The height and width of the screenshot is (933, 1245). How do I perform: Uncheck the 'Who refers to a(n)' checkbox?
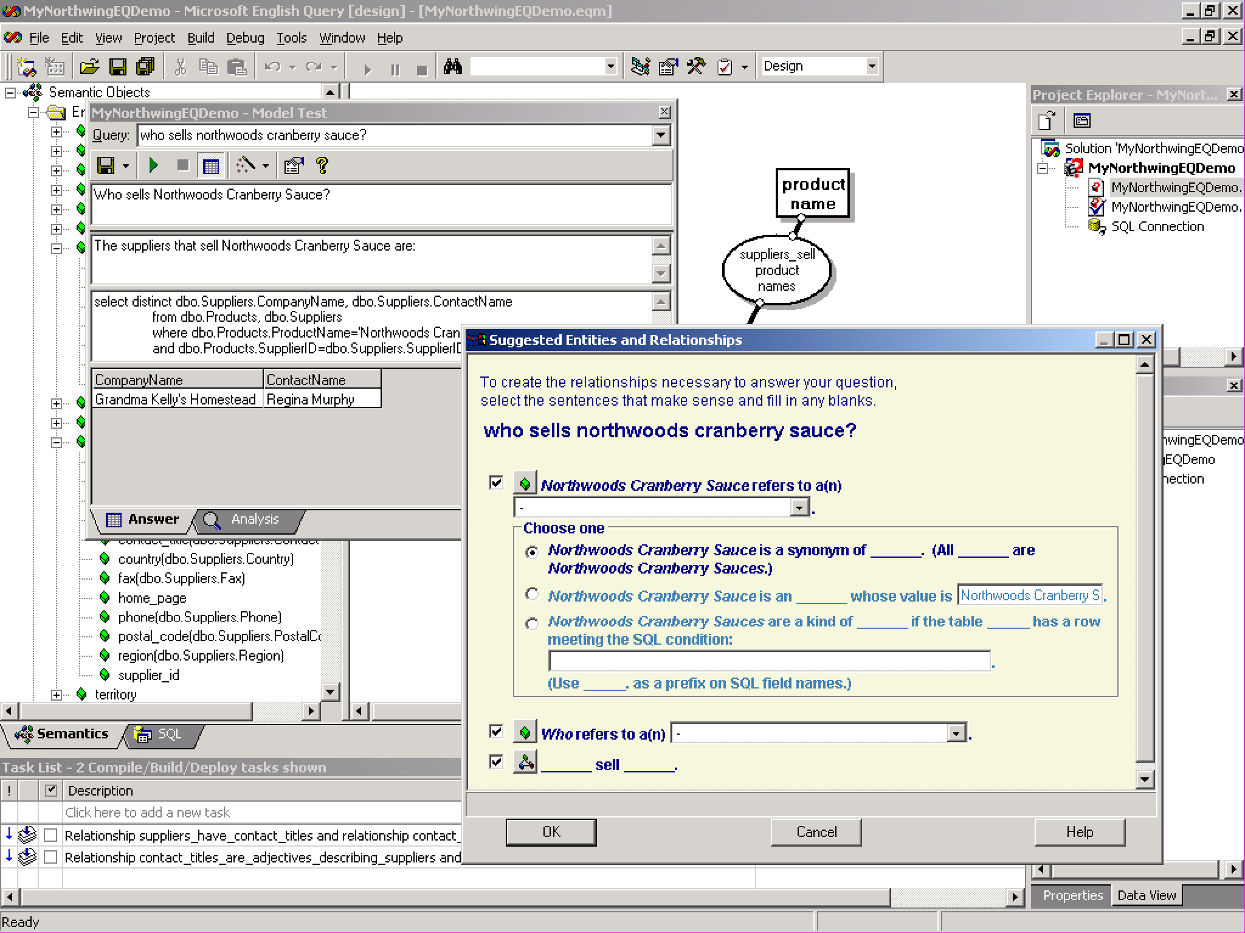496,731
